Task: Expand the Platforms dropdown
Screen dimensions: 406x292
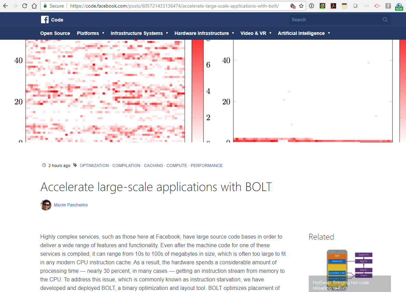Action: pos(90,33)
